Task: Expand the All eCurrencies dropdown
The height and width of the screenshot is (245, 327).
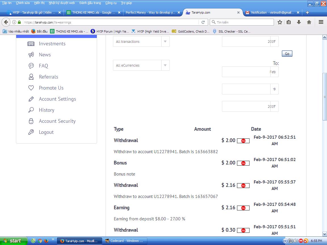Action: pyautogui.click(x=141, y=65)
